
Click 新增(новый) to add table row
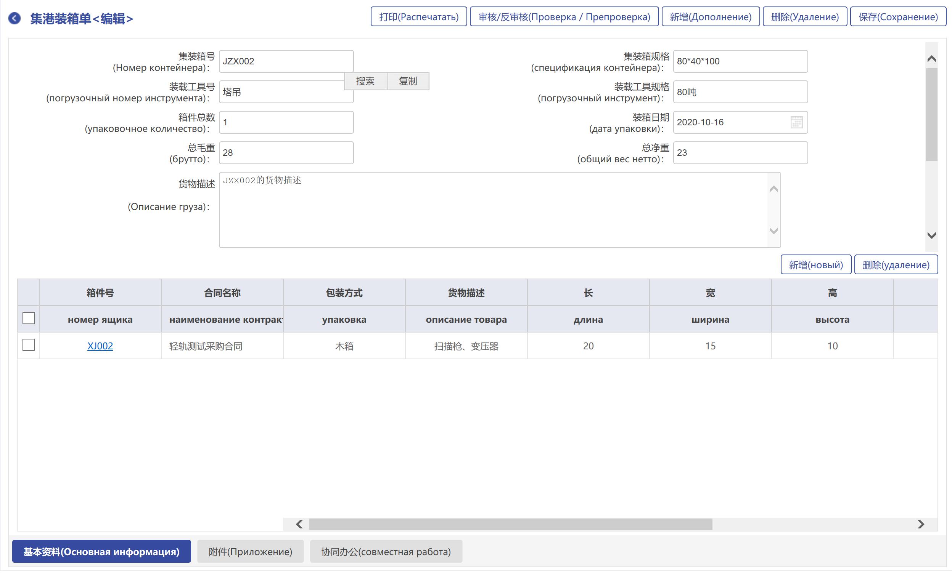coord(815,265)
